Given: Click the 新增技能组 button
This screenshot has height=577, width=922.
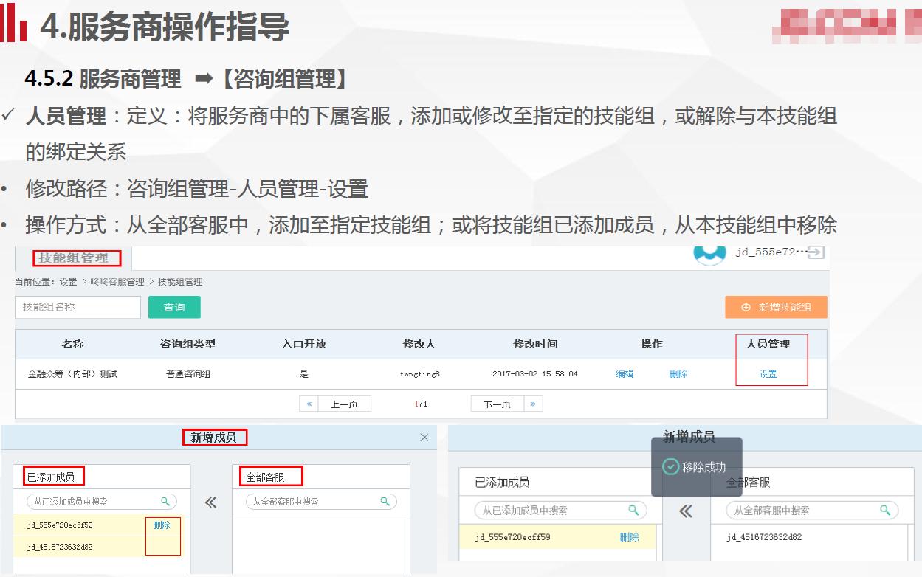Looking at the screenshot, I should 776,308.
